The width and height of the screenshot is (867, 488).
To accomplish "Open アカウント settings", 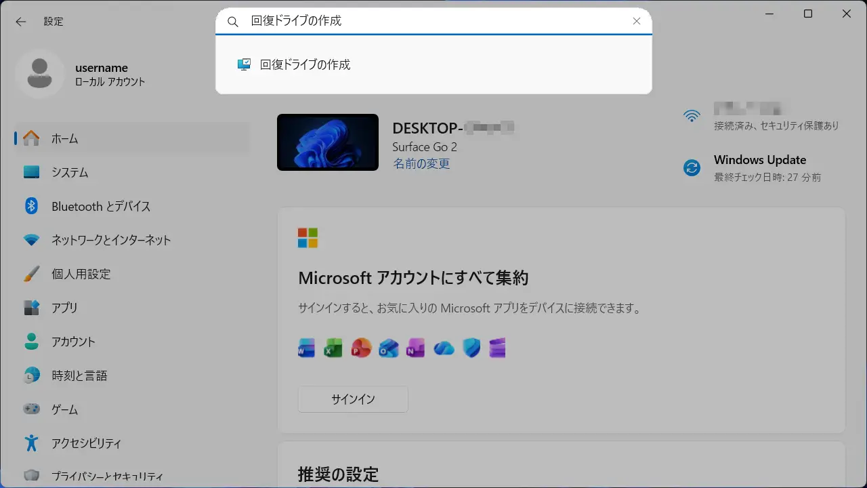I will pyautogui.click(x=73, y=342).
